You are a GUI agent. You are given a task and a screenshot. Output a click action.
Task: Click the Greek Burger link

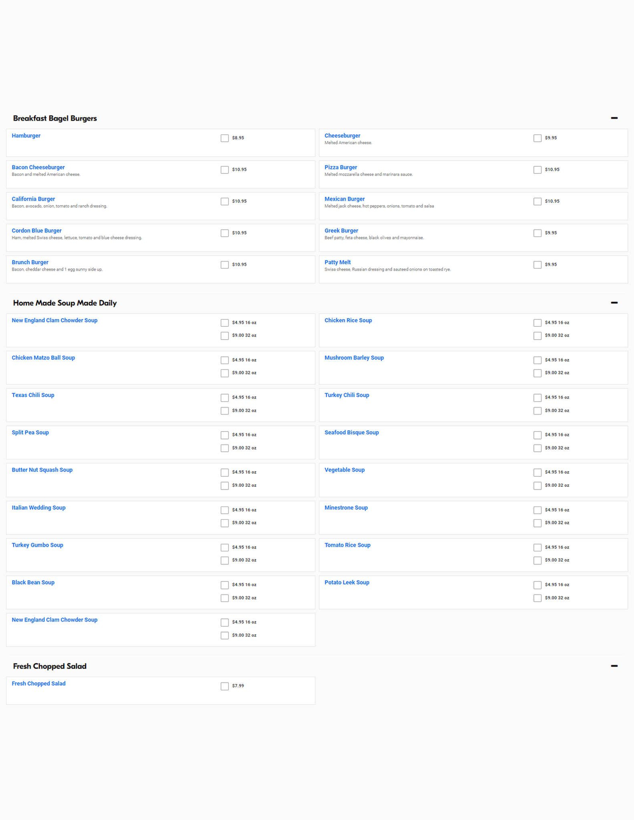[341, 231]
